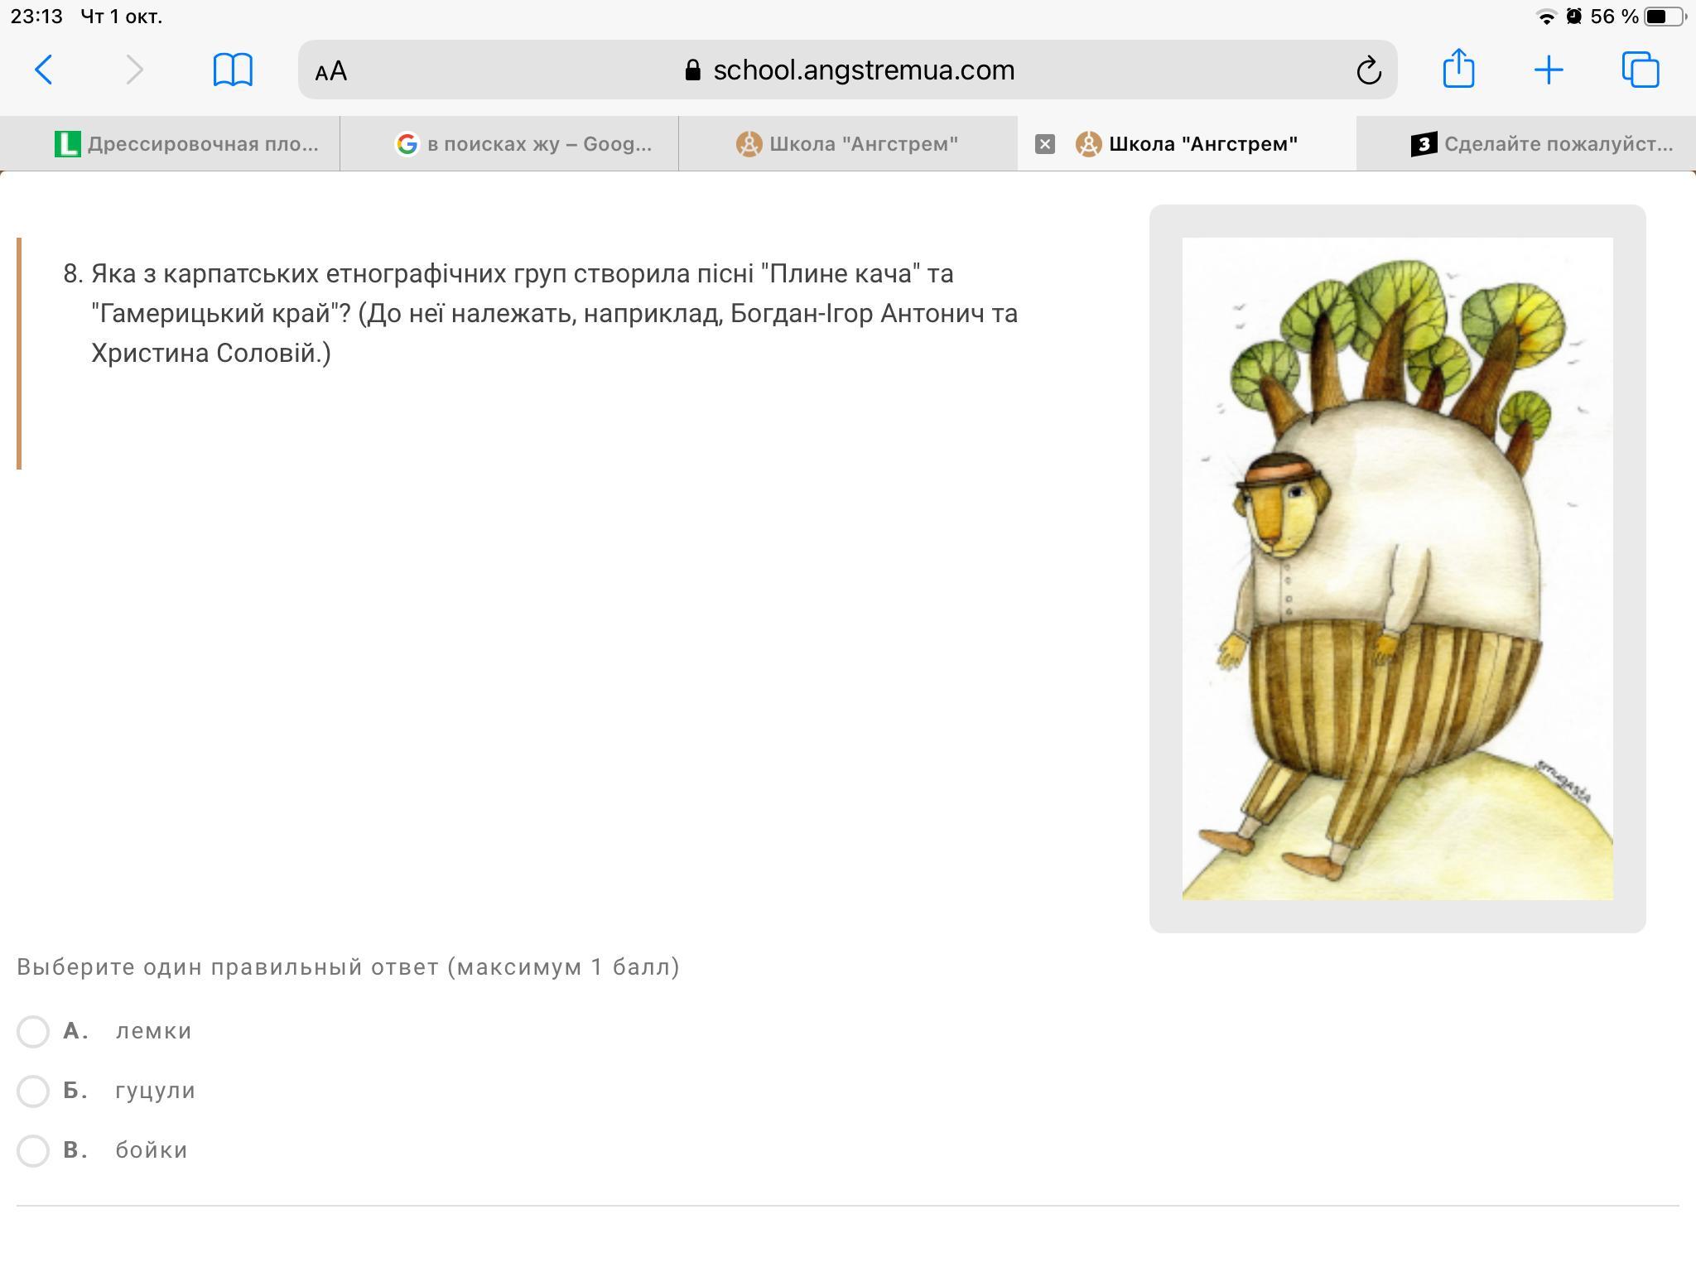Add a new tab with plus icon
The width and height of the screenshot is (1696, 1272).
click(x=1549, y=70)
